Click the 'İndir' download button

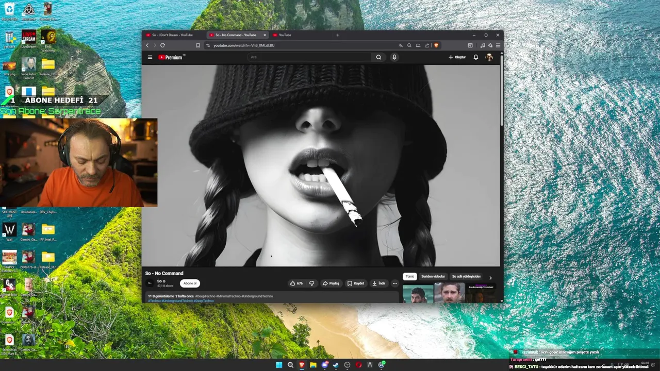(x=379, y=283)
